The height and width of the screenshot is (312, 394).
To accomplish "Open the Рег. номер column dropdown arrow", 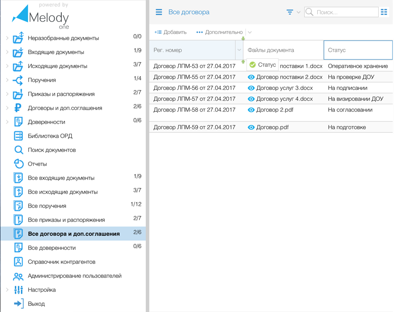I will coord(239,50).
